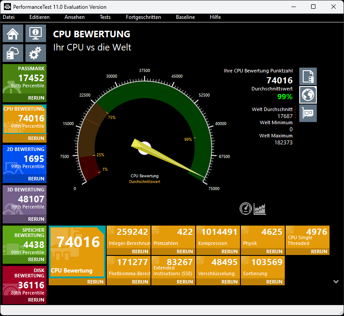Go to the Home screen icon
Viewport: 344px width, 316px height.
point(13,33)
